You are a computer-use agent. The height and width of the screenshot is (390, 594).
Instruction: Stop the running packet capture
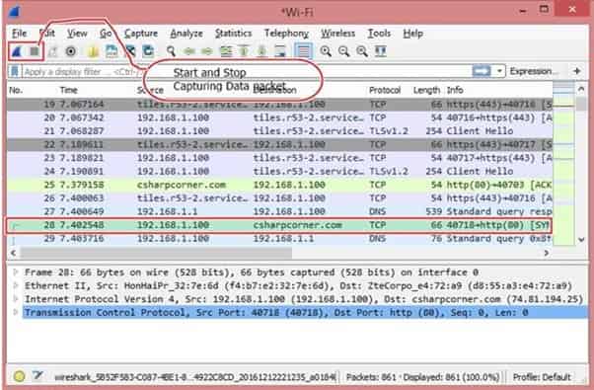point(35,50)
